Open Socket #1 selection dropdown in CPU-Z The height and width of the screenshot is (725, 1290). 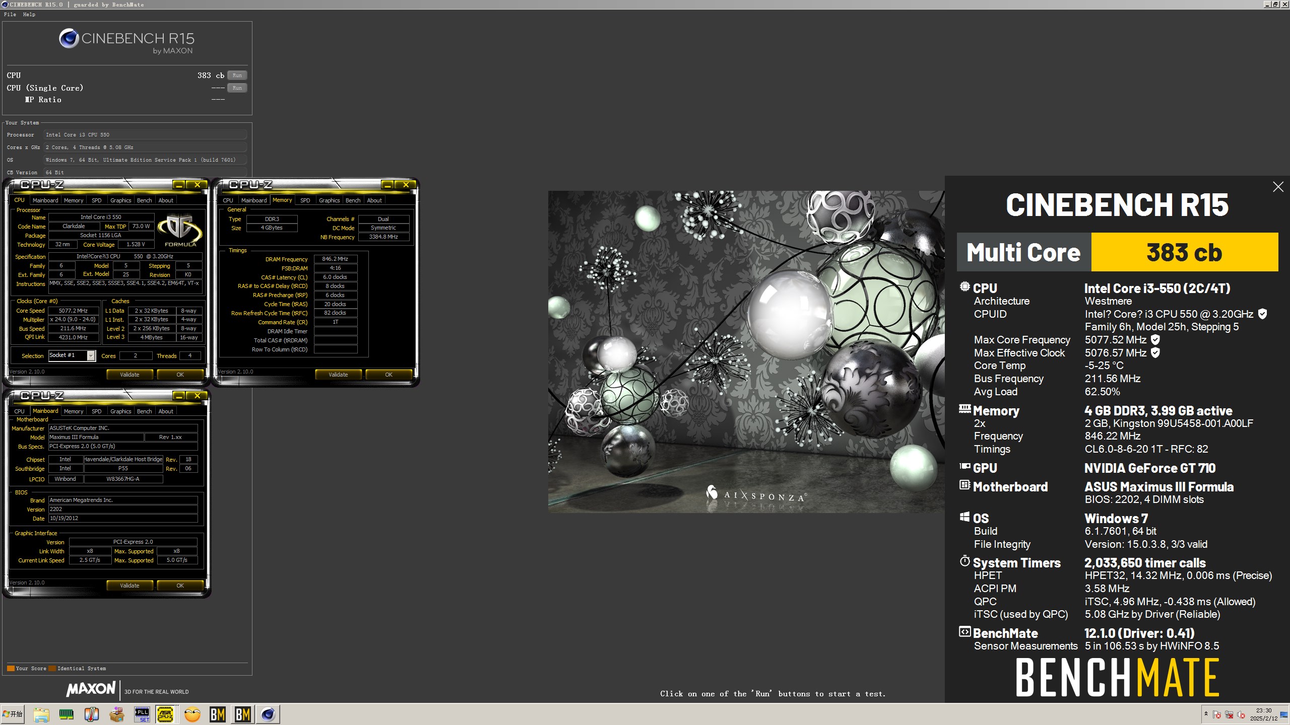(72, 355)
